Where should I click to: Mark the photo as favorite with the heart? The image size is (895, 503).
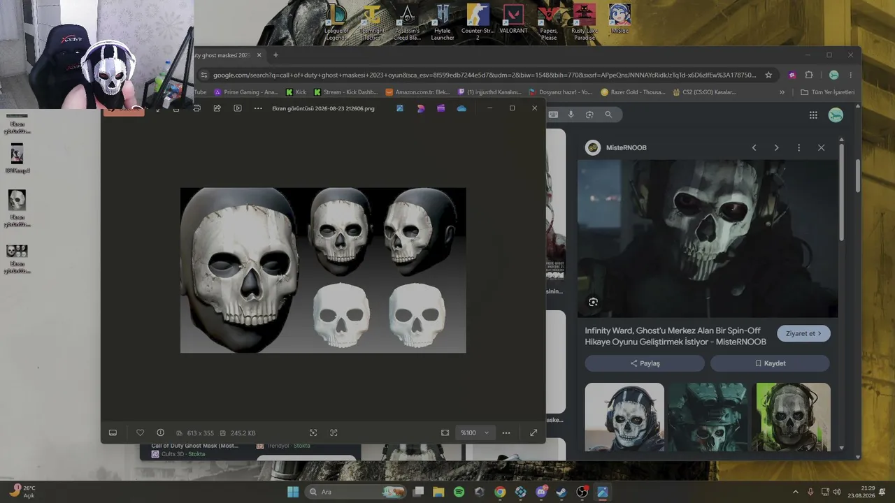pos(140,432)
